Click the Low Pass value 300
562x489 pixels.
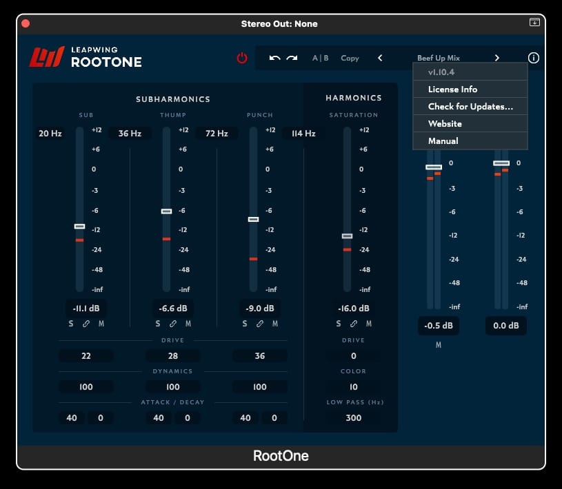pos(353,418)
